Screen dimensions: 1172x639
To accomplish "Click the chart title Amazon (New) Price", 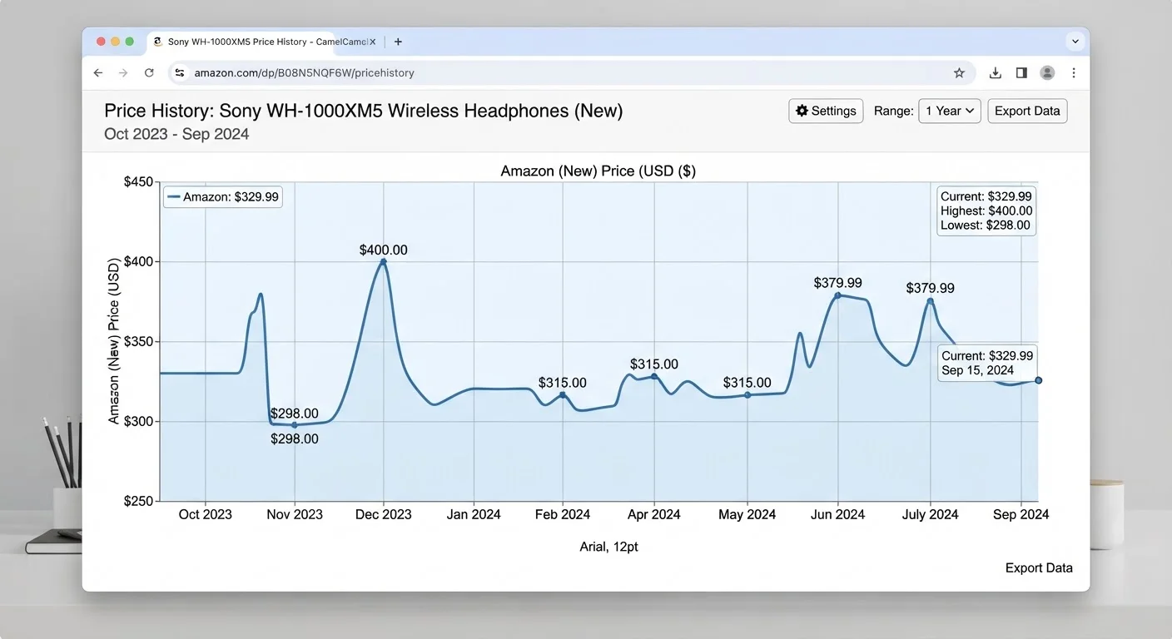I will 598,171.
